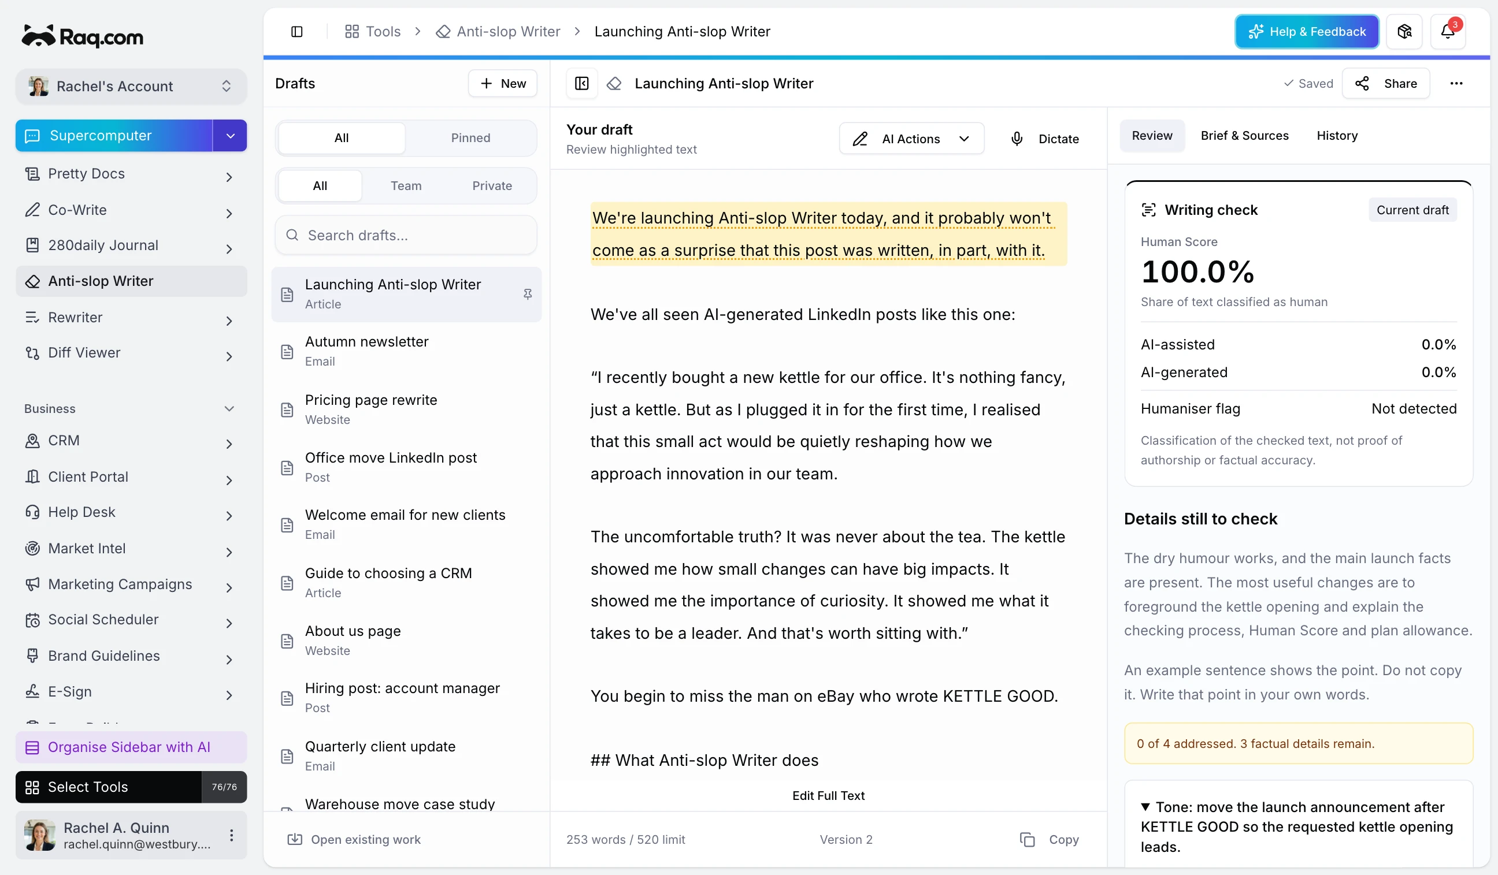
Task: Click the Share button
Action: pos(1386,83)
